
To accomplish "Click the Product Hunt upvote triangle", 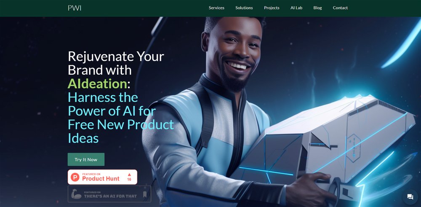I will pyautogui.click(x=129, y=175).
